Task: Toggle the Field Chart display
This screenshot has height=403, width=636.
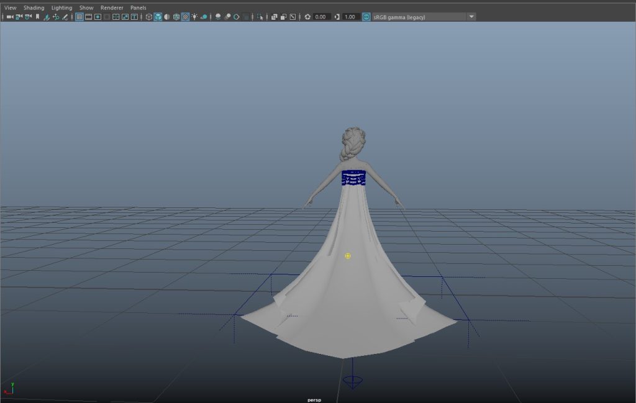Action: point(116,17)
